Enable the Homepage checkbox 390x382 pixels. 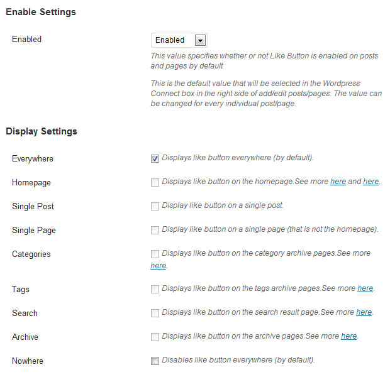pos(155,182)
